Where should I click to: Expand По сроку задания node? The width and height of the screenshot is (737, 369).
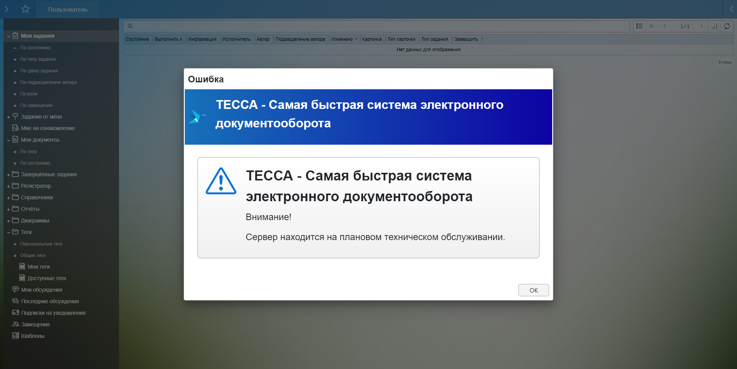[x=15, y=71]
